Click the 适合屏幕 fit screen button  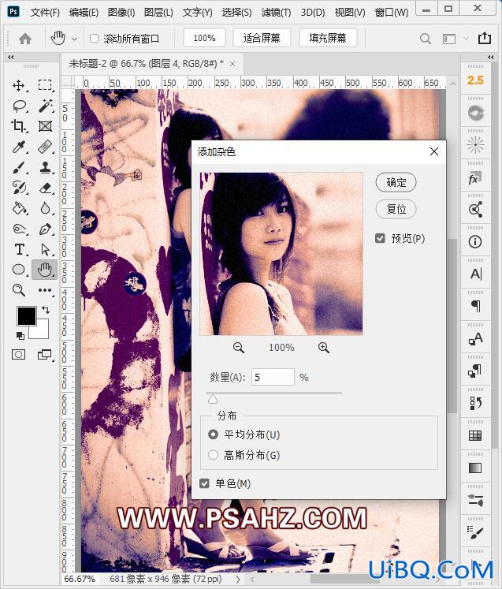262,38
